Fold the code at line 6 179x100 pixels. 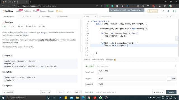(89, 33)
